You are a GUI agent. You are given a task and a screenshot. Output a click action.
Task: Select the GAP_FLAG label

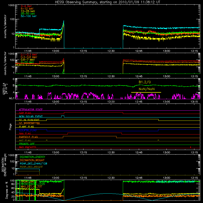(x=25, y=113)
